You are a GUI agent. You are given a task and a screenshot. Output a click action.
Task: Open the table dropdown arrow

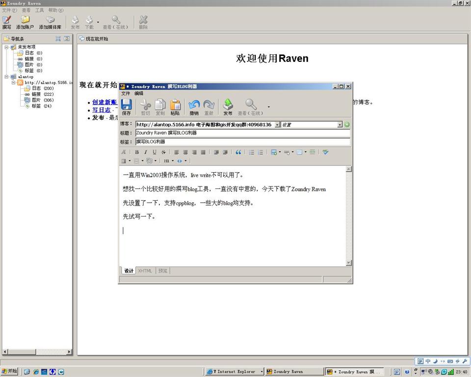[x=306, y=152]
